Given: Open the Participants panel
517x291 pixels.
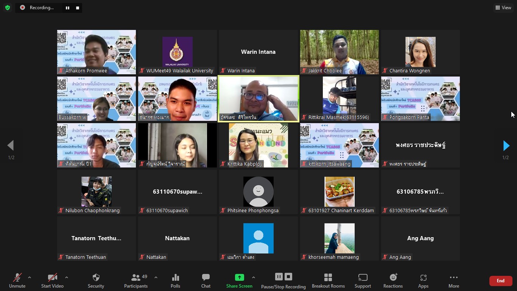Looking at the screenshot, I should coord(136,281).
